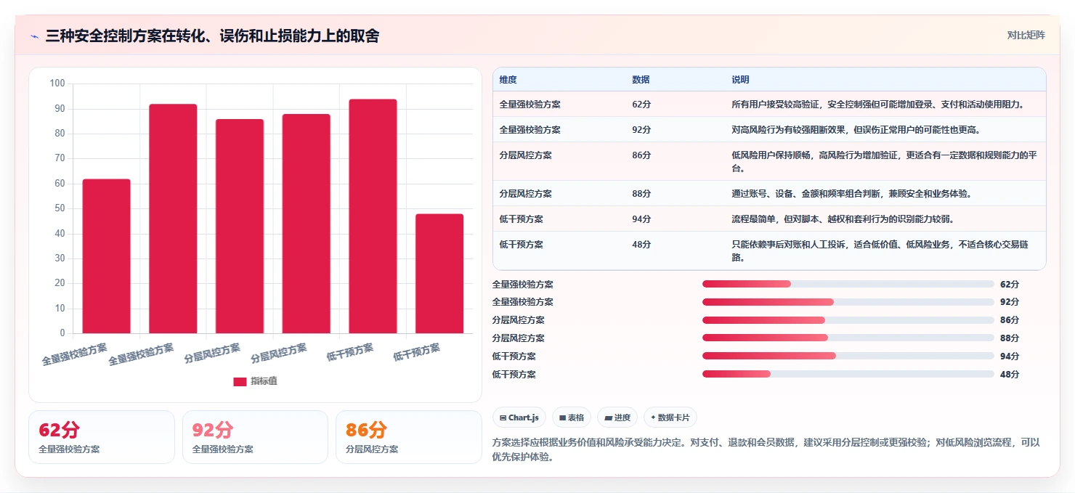Open the pink 92分 stat card

coord(256,437)
